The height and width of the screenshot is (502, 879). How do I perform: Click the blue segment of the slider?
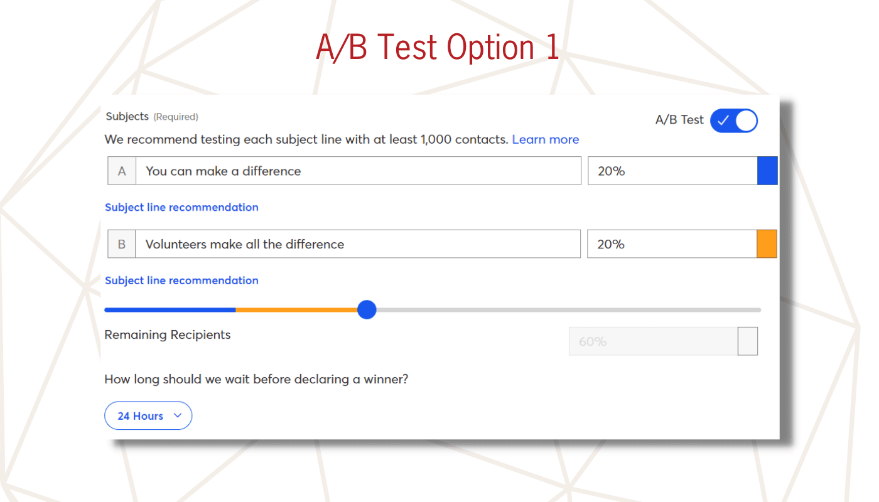coord(170,309)
